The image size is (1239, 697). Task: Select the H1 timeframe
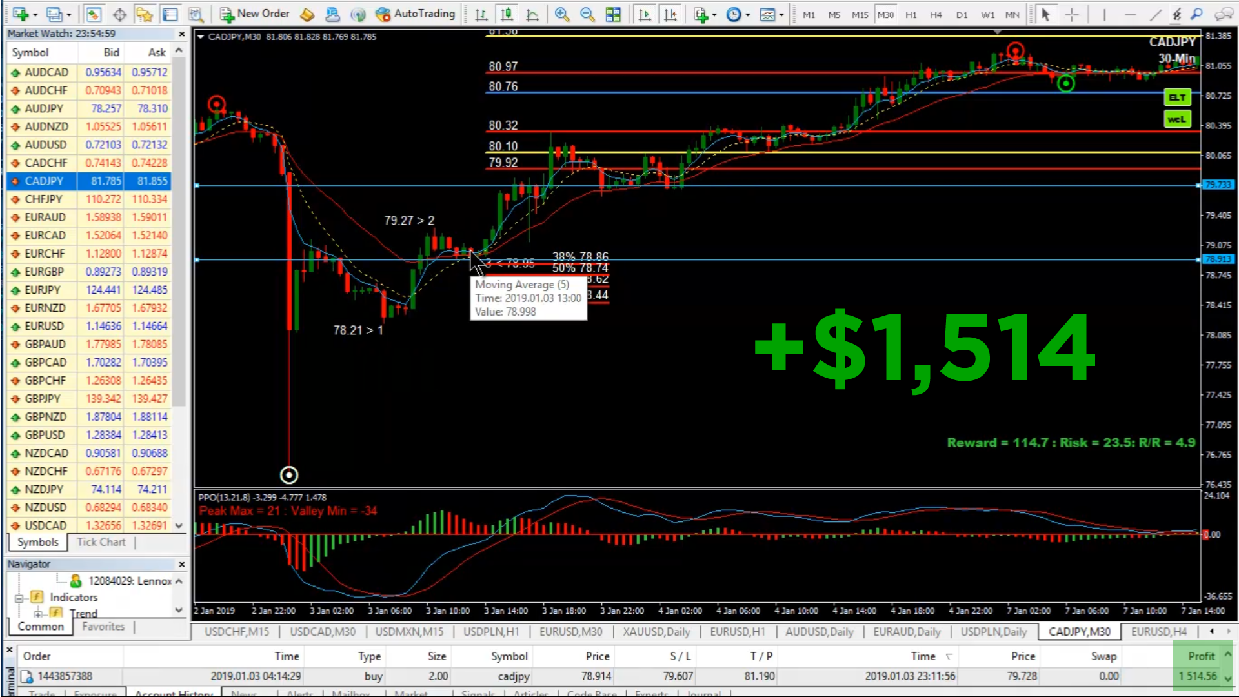[911, 14]
